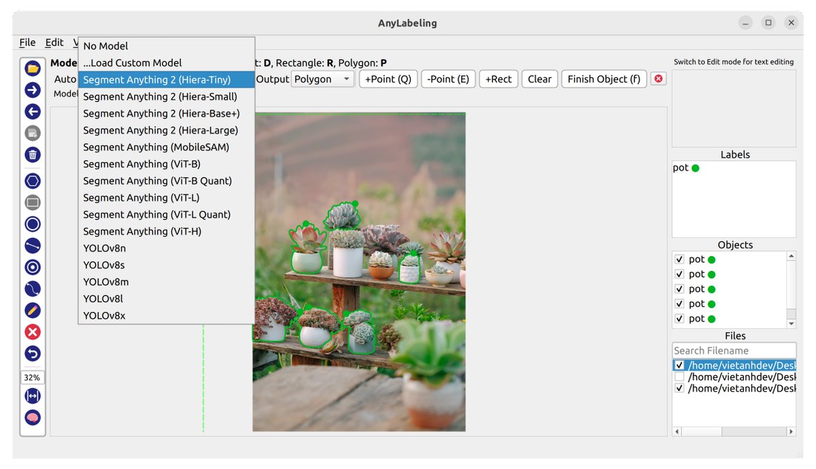Click the Finish Object (f) button
The height and width of the screenshot is (469, 816).
(604, 79)
